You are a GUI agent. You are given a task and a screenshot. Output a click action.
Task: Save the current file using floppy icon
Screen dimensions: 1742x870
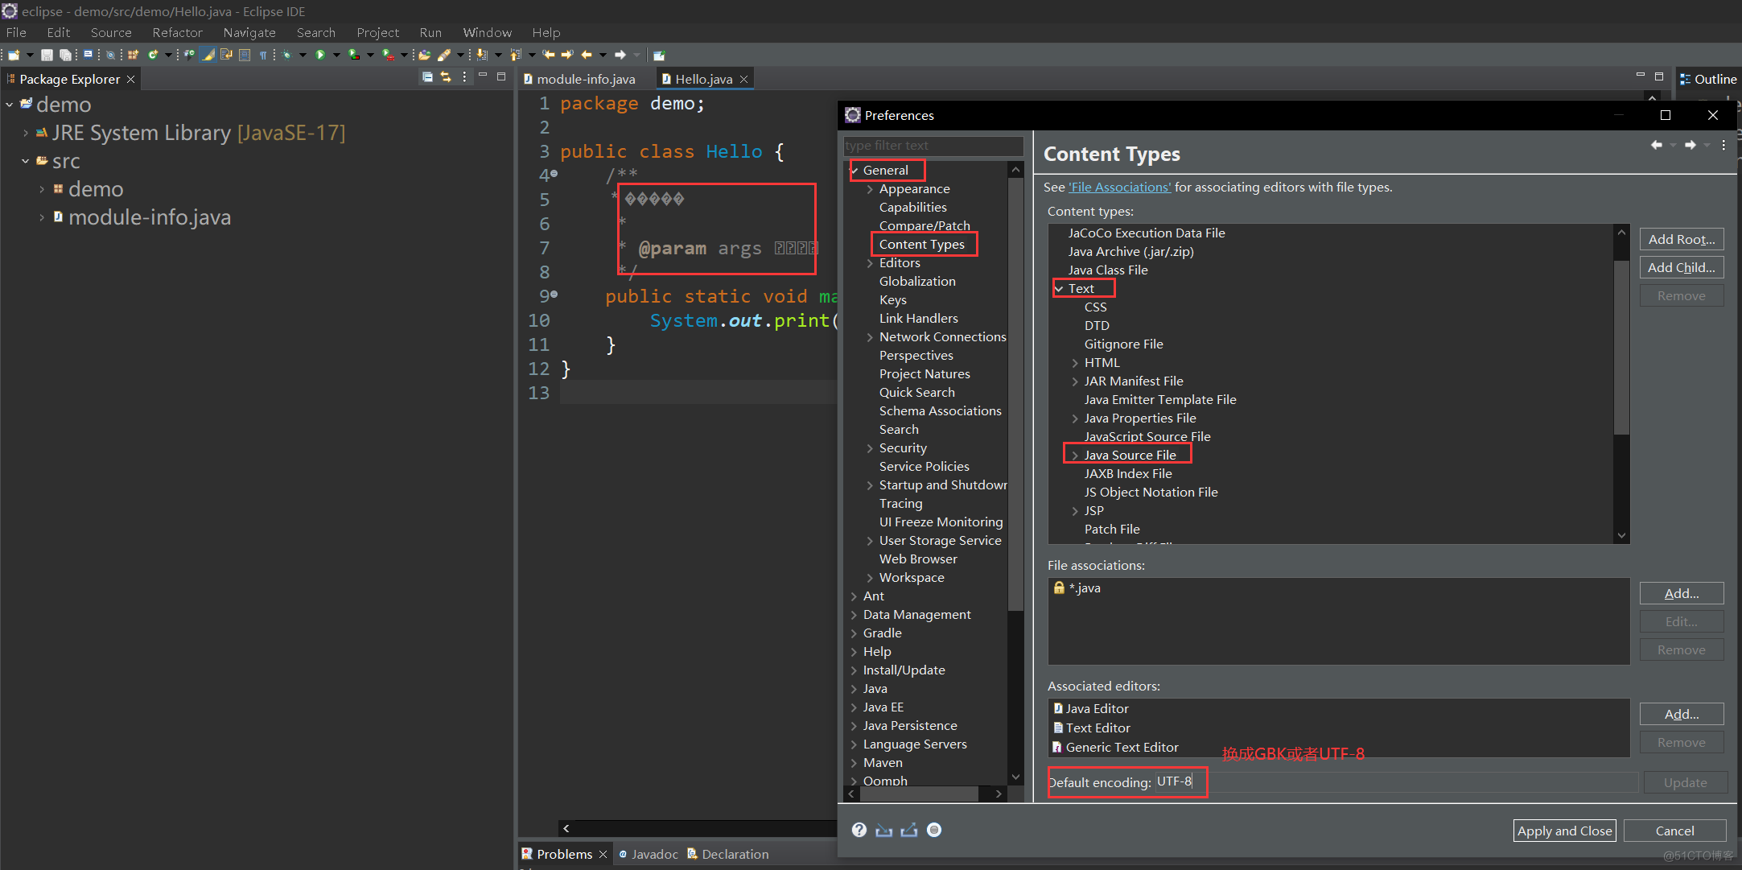(x=47, y=55)
